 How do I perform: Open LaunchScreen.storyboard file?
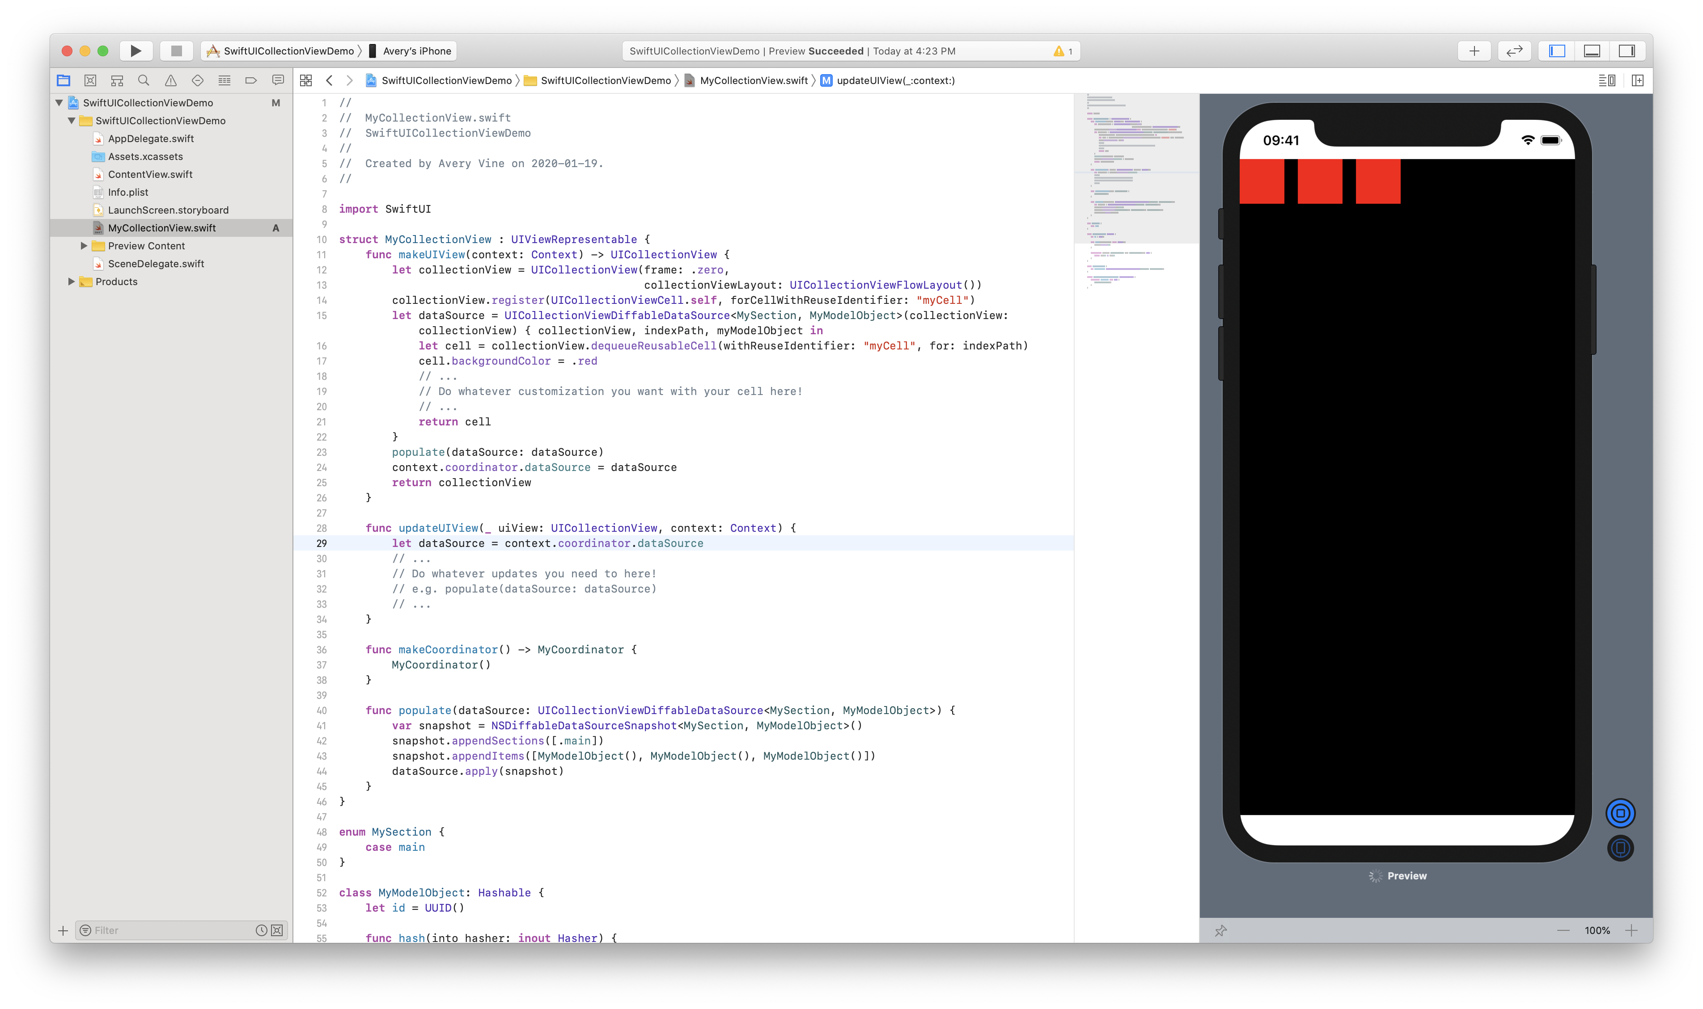[x=168, y=210]
